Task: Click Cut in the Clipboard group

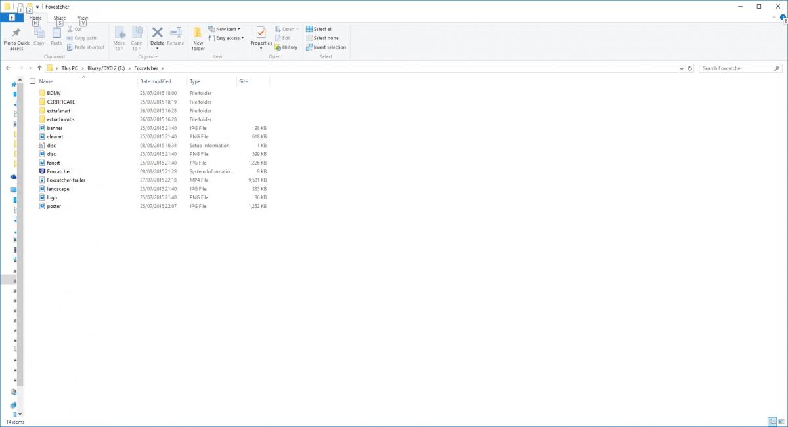Action: click(x=74, y=29)
